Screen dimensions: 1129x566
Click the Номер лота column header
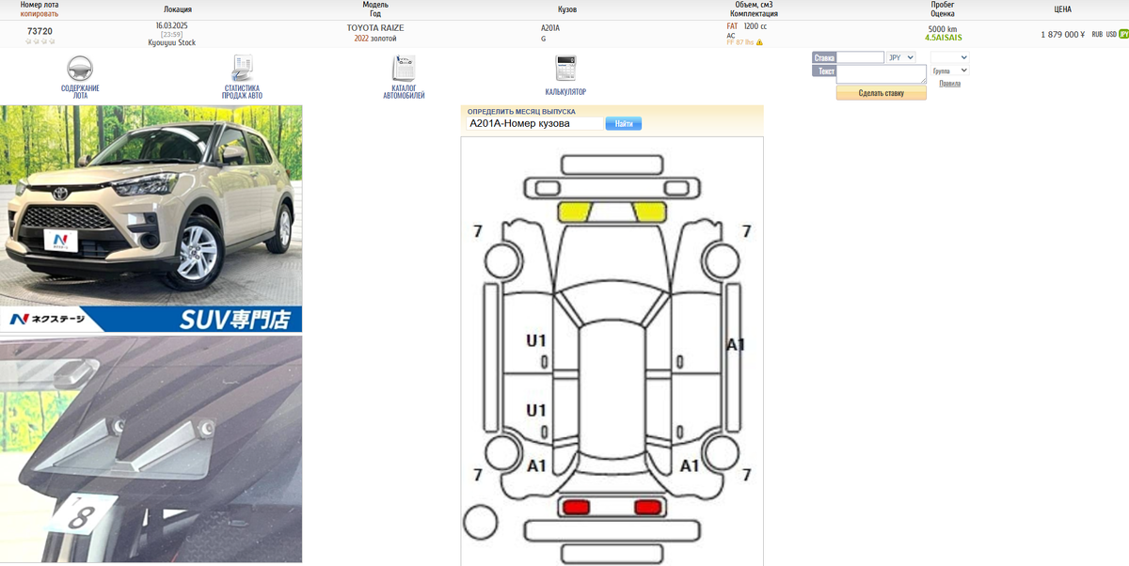pos(40,6)
